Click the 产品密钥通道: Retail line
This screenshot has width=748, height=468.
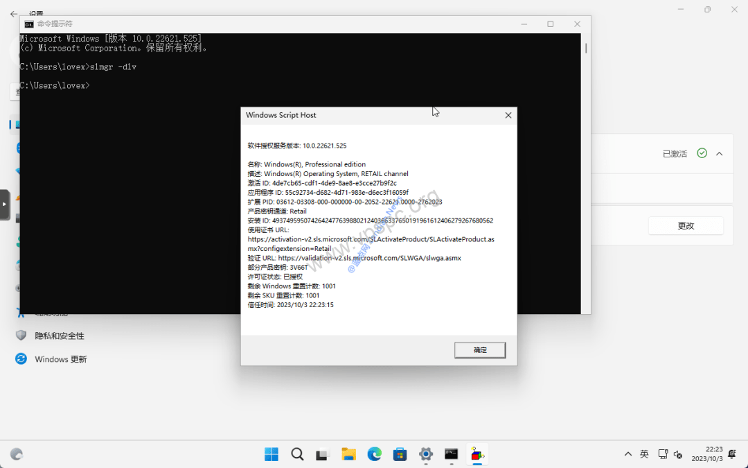coord(277,211)
